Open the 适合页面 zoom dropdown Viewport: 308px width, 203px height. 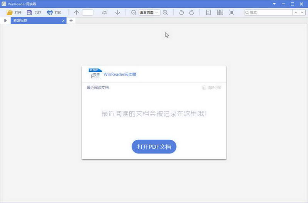(149, 12)
